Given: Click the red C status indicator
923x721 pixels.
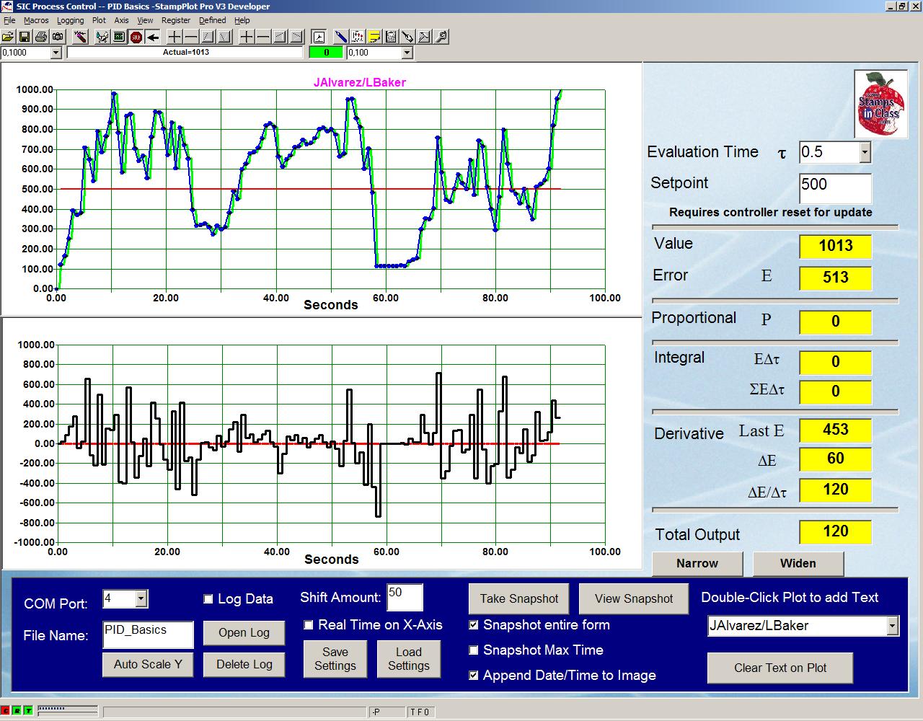Looking at the screenshot, I should (6, 711).
